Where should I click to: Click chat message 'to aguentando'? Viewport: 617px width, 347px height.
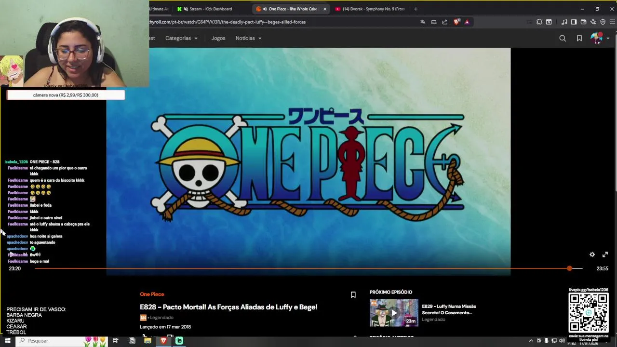[x=42, y=242]
